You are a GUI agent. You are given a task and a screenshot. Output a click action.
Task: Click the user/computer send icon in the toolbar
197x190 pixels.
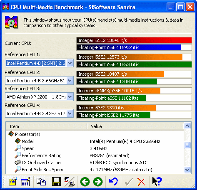(x=70, y=182)
